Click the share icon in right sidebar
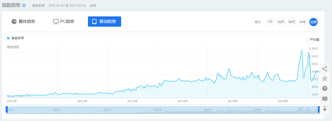332x121 pixels. pyautogui.click(x=325, y=69)
